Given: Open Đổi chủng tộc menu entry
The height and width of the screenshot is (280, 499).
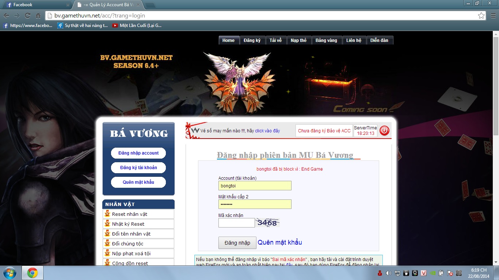Looking at the screenshot, I should pos(138,244).
